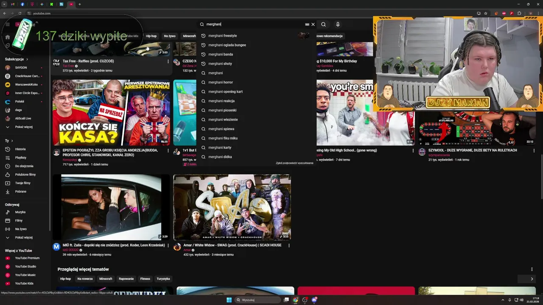Open Polubione filmy in the sidebar
Screen dimensions: 543x305
pyautogui.click(x=25, y=175)
